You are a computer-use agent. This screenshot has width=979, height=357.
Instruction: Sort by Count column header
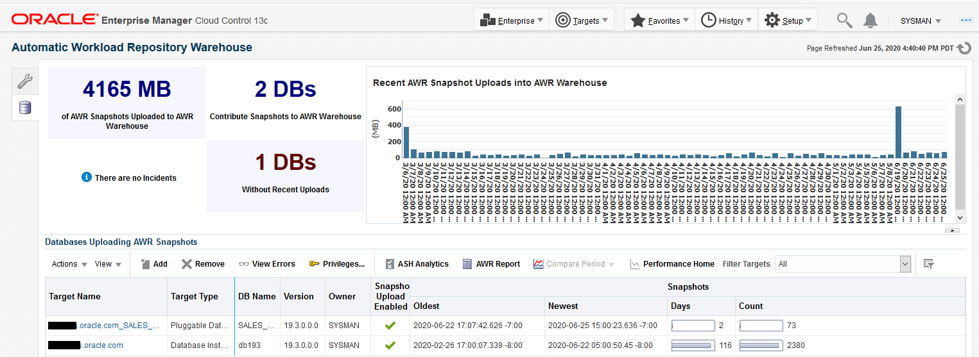(850, 306)
